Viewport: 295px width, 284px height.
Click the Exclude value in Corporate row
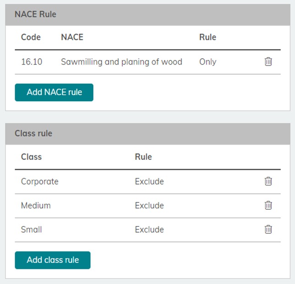pyautogui.click(x=149, y=181)
